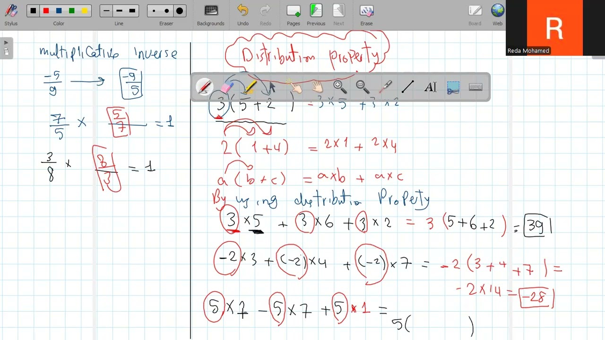Select the medium eraser size
This screenshot has height=340, width=605.
[x=166, y=11]
